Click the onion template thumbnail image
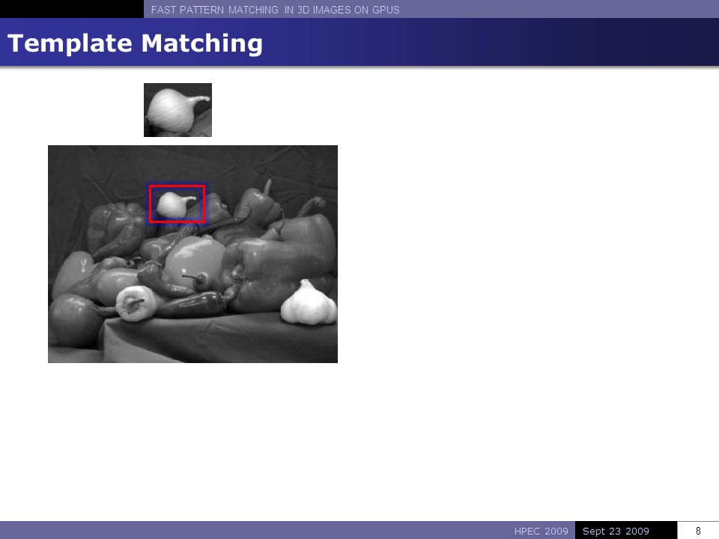 click(178, 110)
